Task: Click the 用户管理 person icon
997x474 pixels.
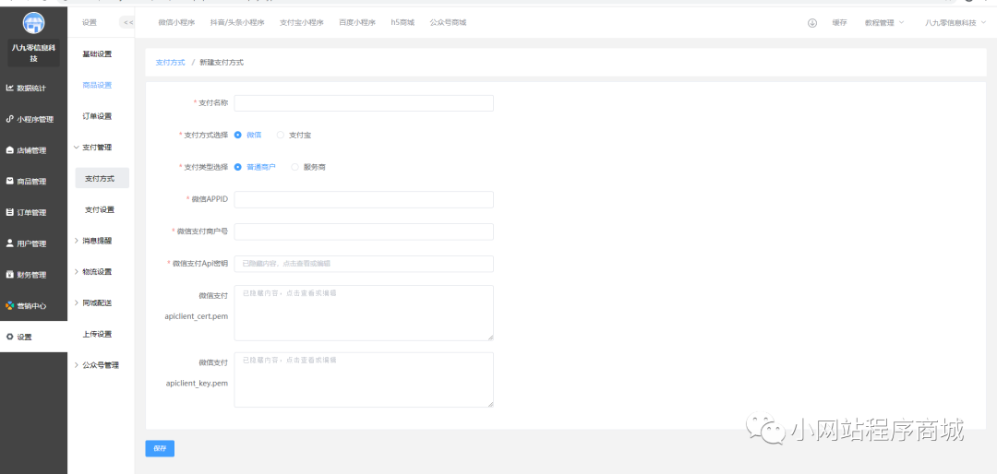Action: (x=9, y=243)
